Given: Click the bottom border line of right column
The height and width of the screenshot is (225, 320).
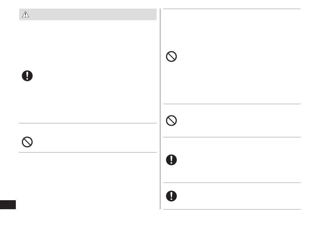Looking at the screenshot, I should (232, 210).
